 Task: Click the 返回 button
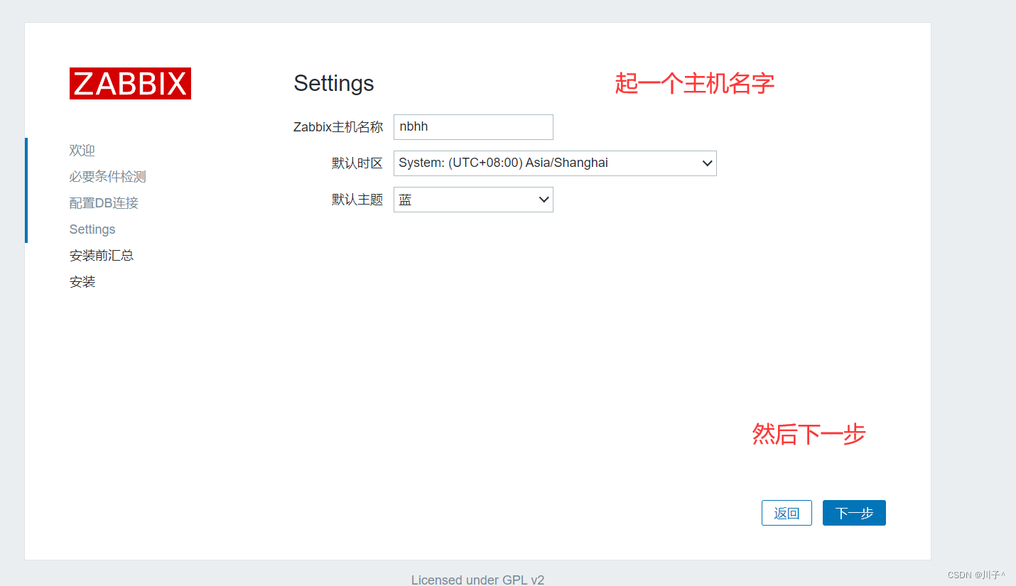(787, 512)
